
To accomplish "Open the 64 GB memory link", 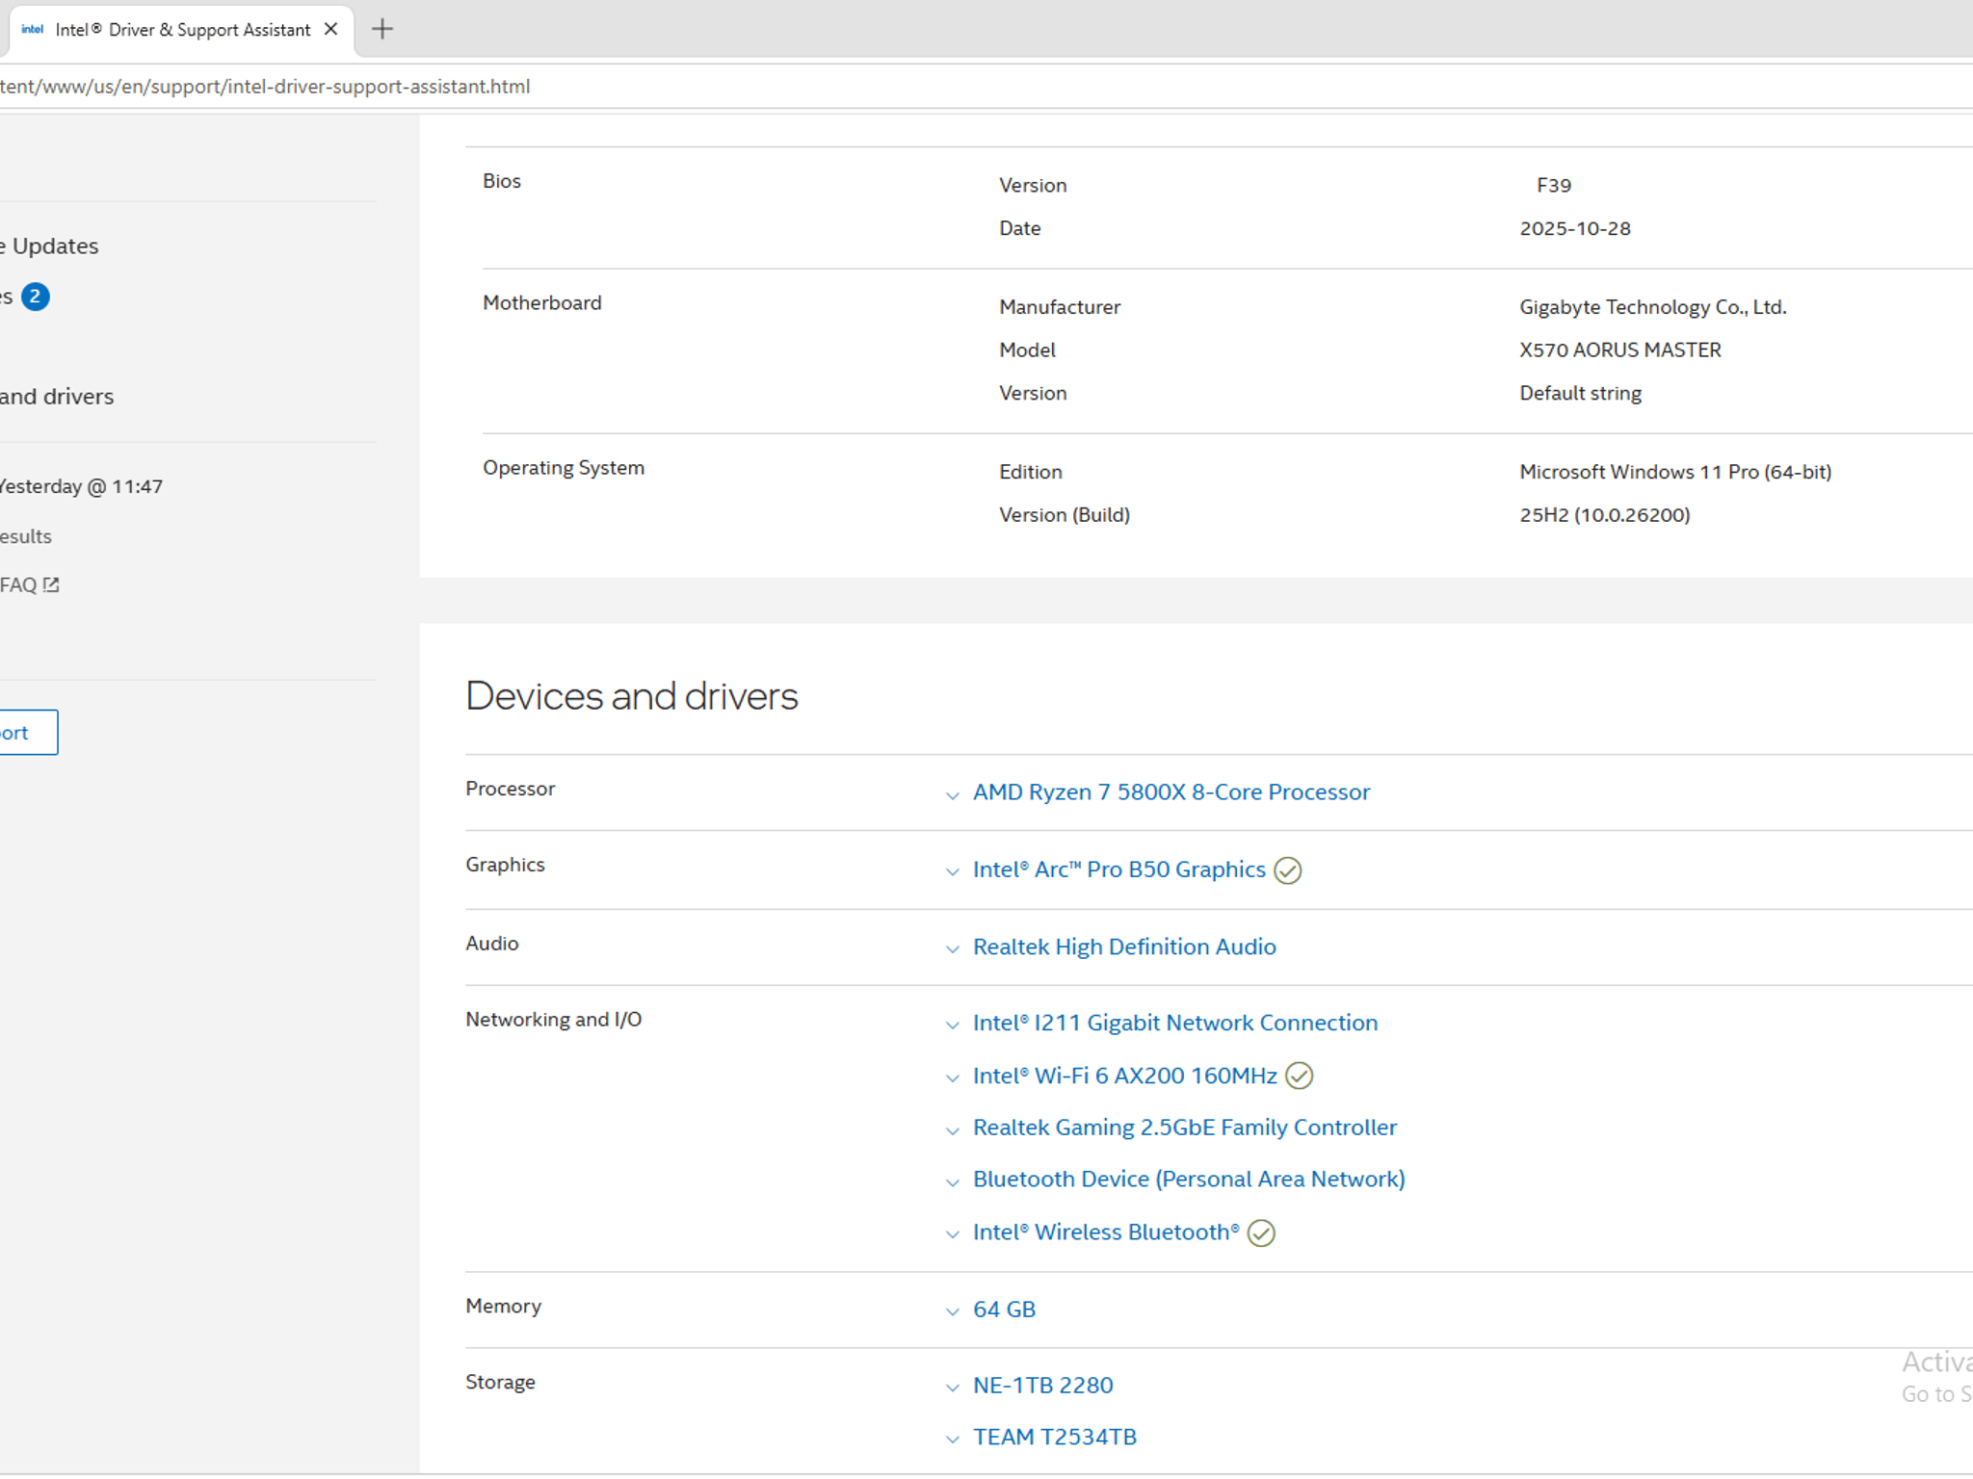I will (x=1005, y=1310).
